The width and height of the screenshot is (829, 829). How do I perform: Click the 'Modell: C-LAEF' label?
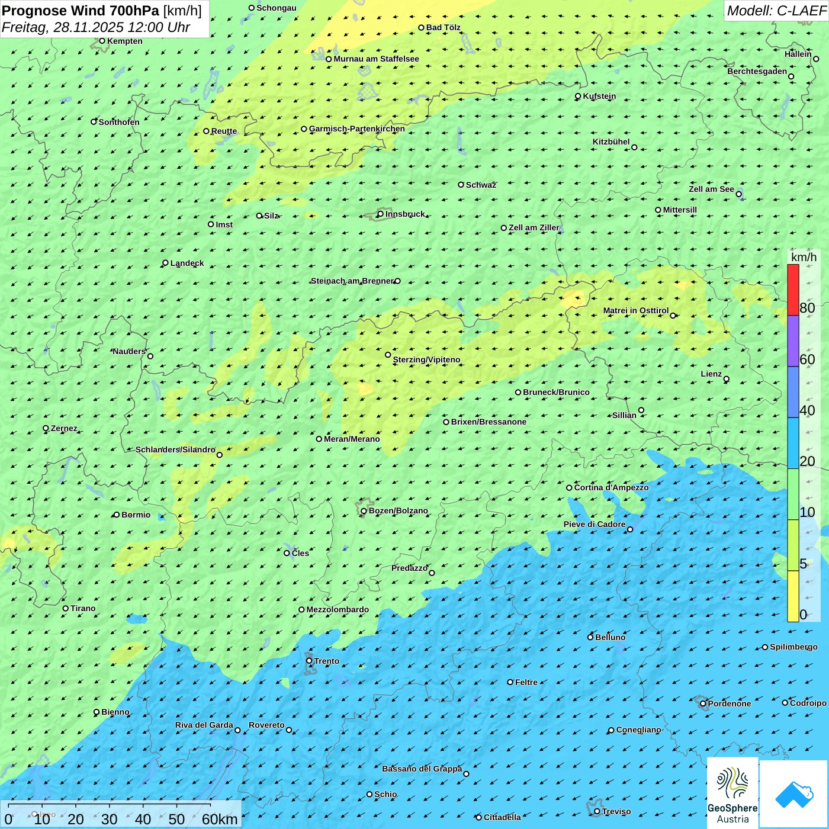(776, 11)
